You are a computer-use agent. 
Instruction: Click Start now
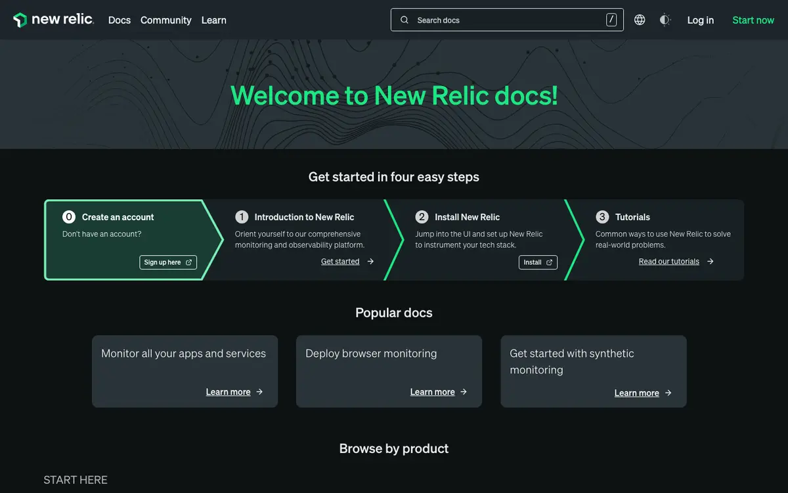point(753,20)
